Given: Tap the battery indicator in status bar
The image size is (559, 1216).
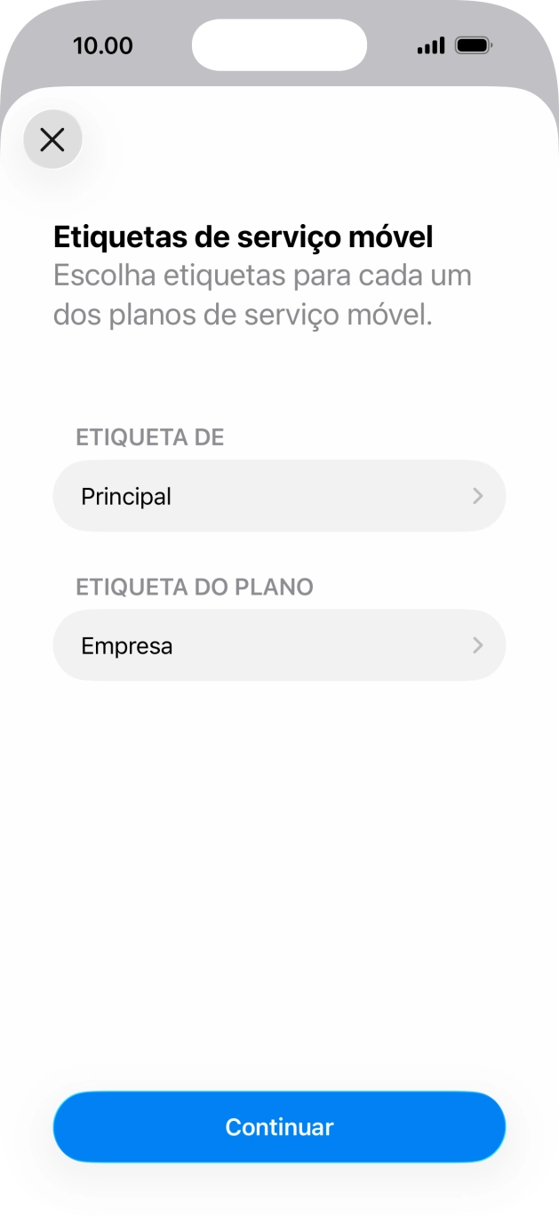Looking at the screenshot, I should [472, 44].
